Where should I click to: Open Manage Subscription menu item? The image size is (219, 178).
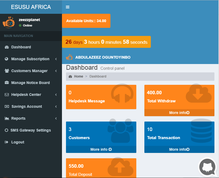[x=31, y=59]
